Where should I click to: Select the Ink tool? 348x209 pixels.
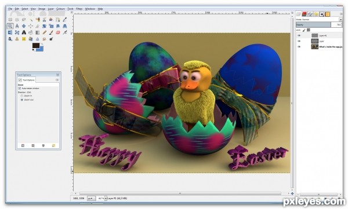[10, 39]
